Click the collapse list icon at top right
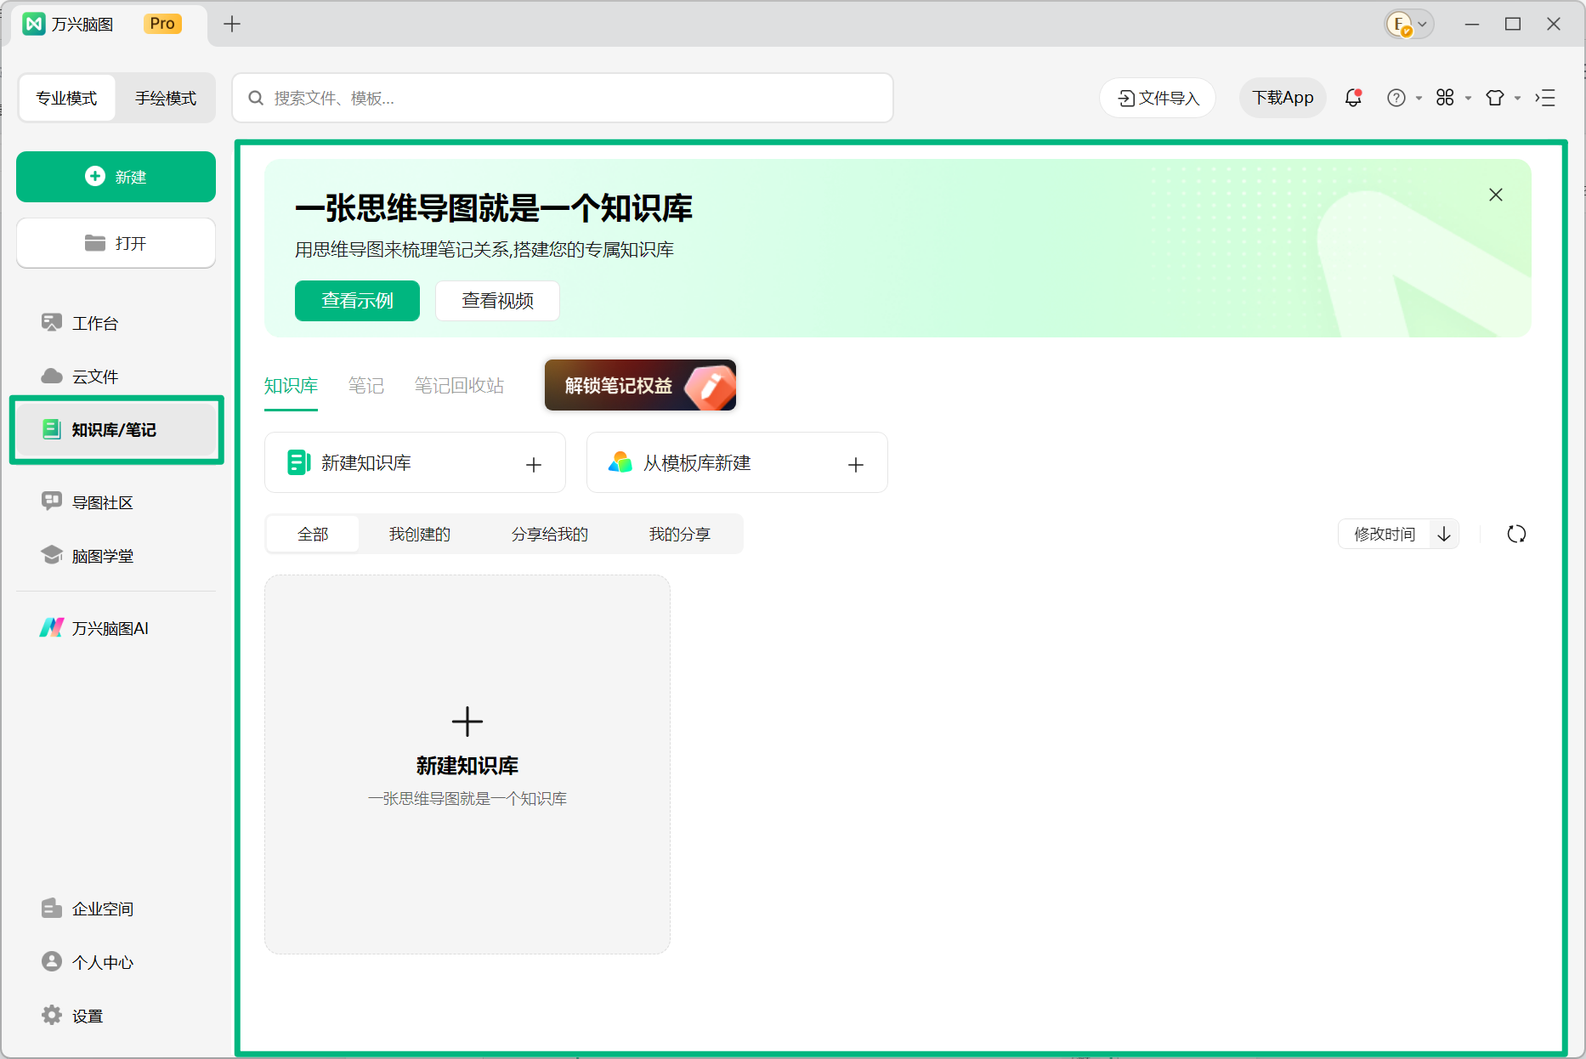Viewport: 1586px width, 1059px height. (x=1545, y=98)
